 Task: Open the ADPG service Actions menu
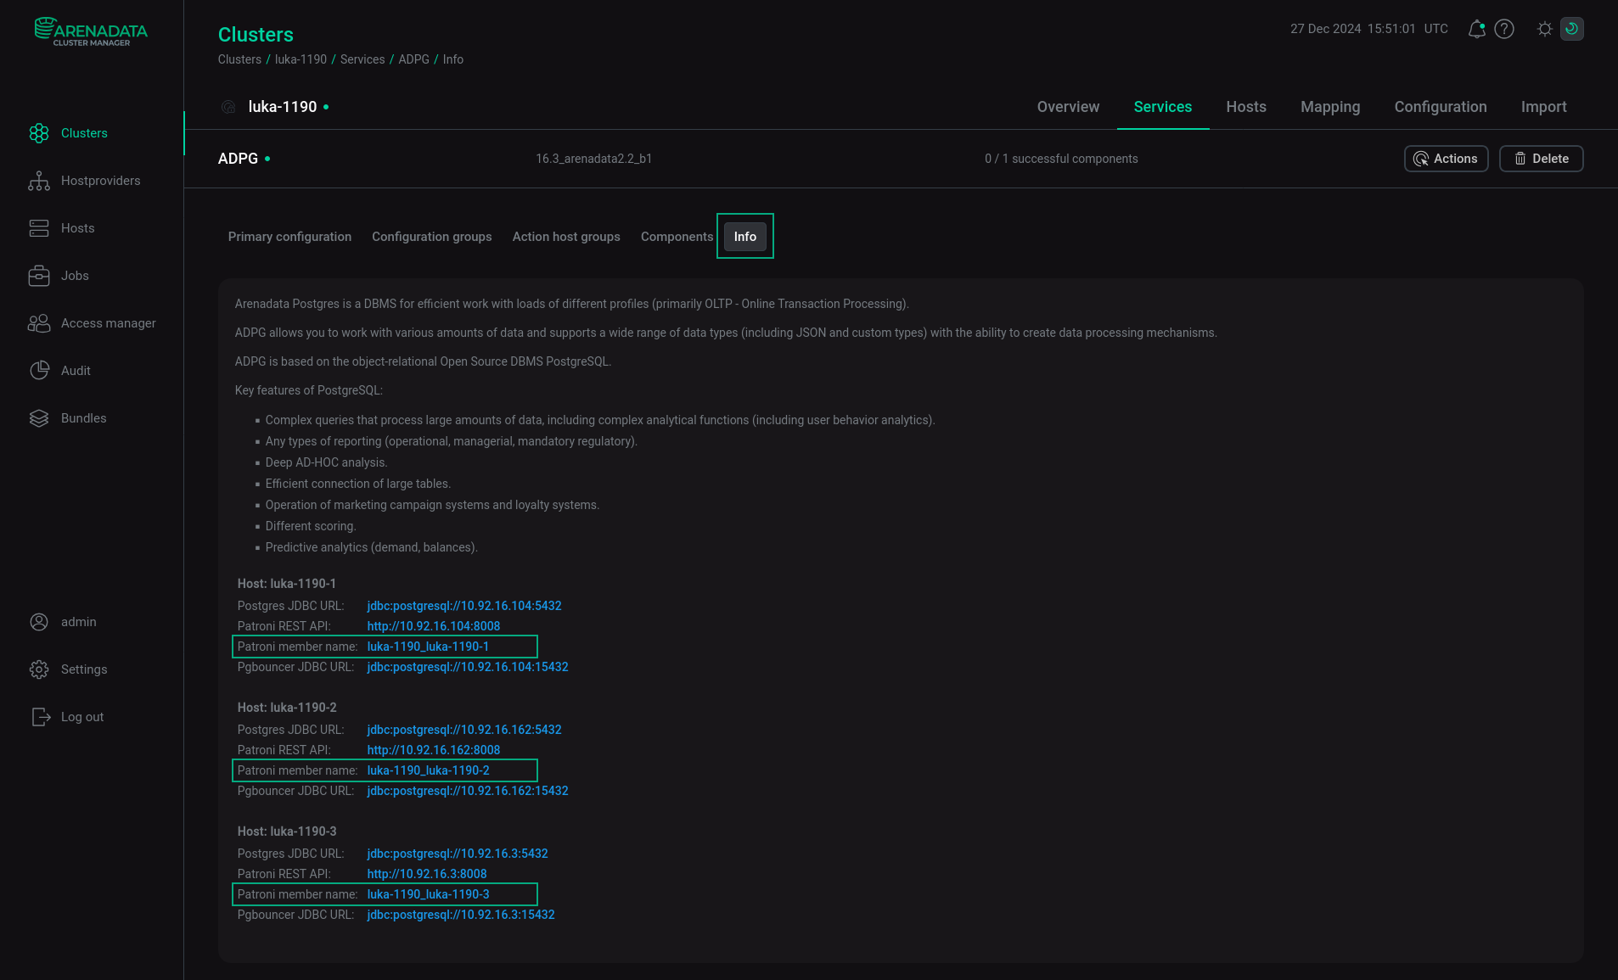point(1446,159)
